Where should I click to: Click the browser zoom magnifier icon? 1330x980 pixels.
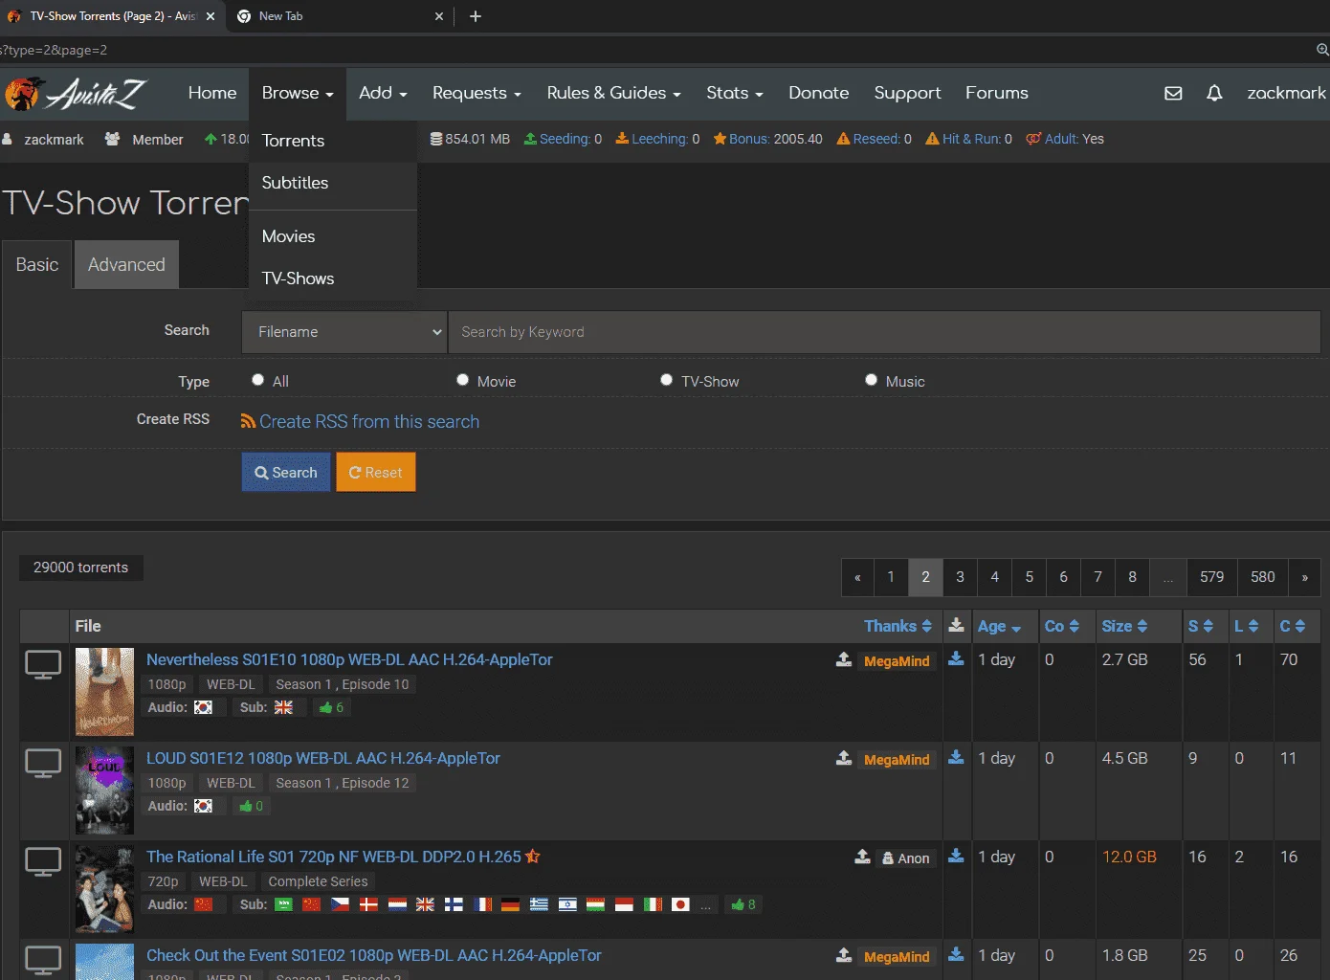coord(1322,50)
